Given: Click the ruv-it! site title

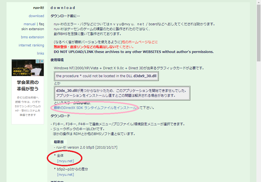Looking at the screenshot, I should 39,8.
